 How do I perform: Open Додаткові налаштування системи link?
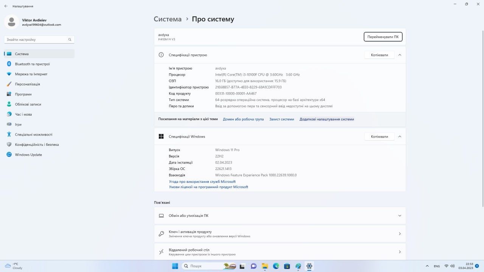tap(327, 119)
